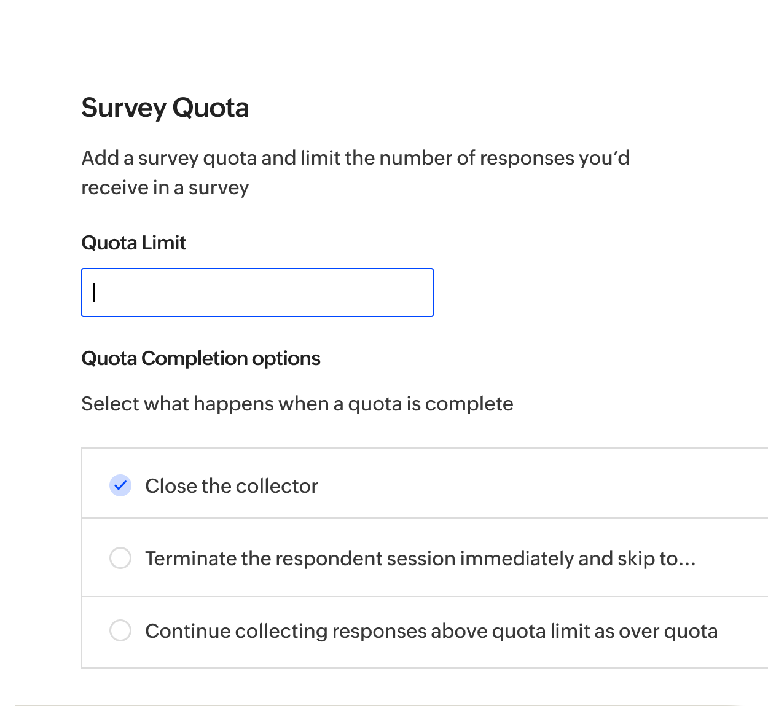
Task: Select the Terminate the respondent session radio button
Action: click(x=120, y=558)
